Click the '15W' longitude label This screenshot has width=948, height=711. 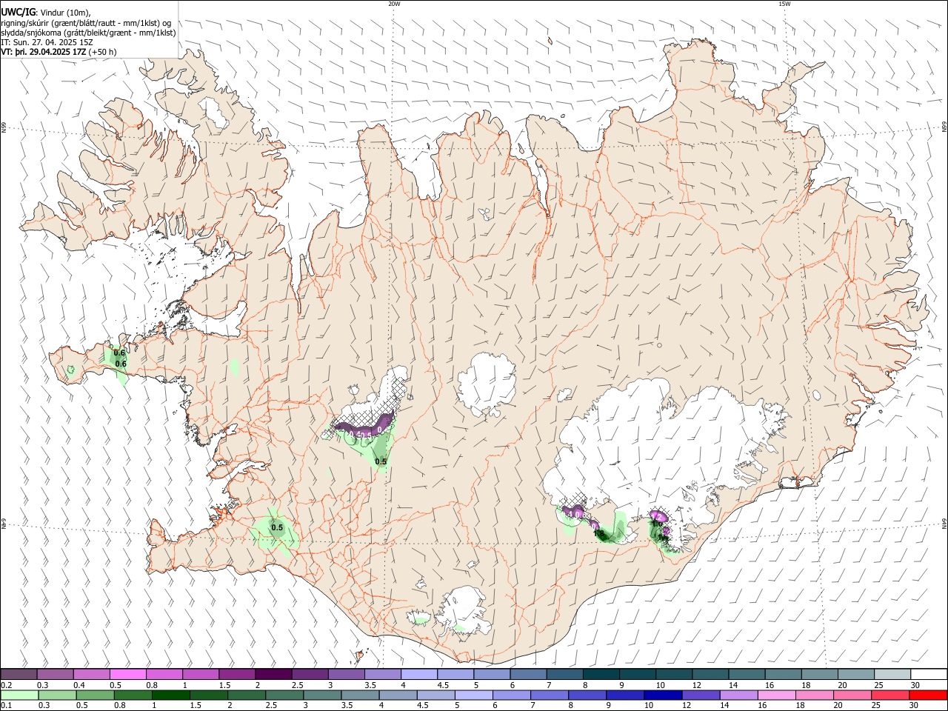[x=784, y=4]
